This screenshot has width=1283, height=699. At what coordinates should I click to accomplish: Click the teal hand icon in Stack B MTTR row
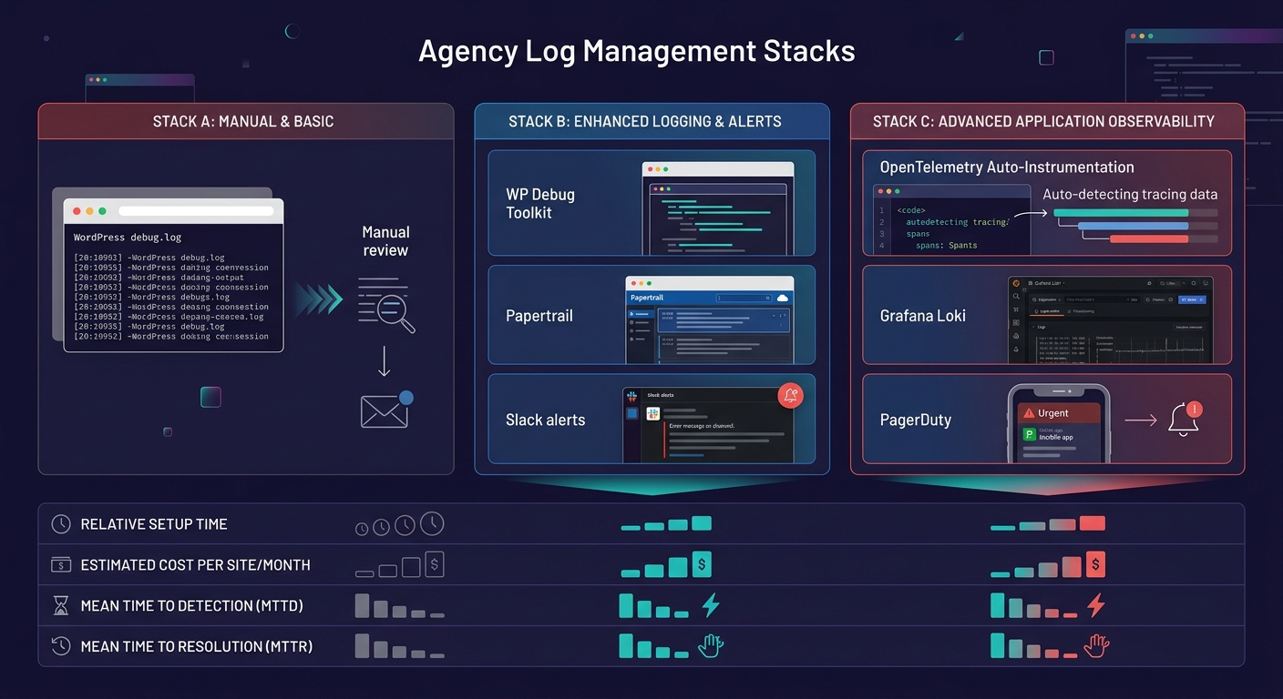711,646
